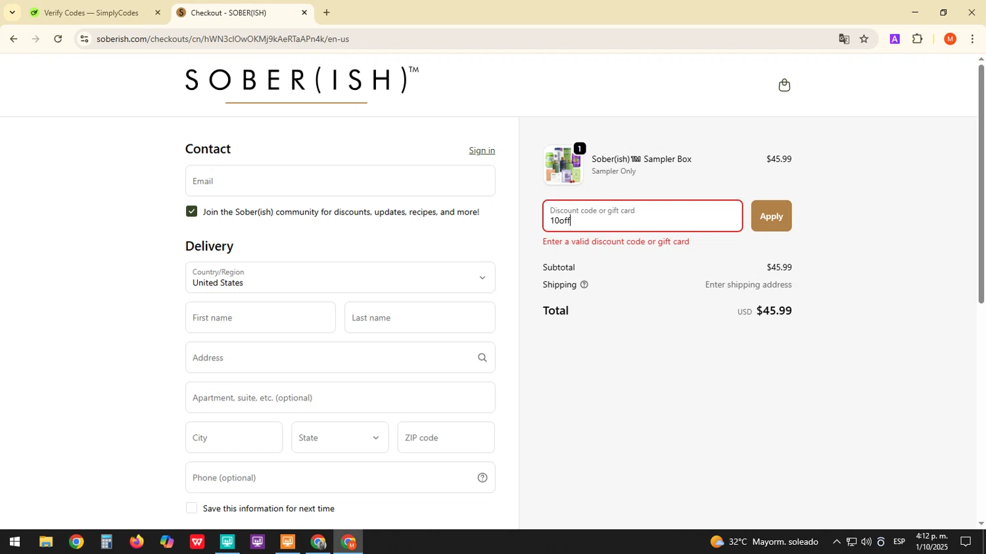The width and height of the screenshot is (986, 554).
Task: Click the taskbar clock and date
Action: (x=932, y=542)
